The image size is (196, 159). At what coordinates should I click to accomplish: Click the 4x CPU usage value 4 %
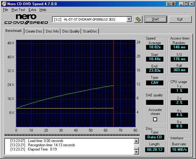click(179, 115)
